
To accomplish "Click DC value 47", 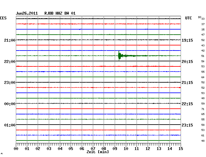I will [203, 35].
